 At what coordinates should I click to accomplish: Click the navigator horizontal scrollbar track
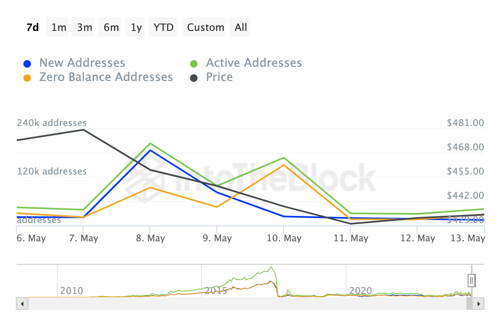pyautogui.click(x=246, y=304)
